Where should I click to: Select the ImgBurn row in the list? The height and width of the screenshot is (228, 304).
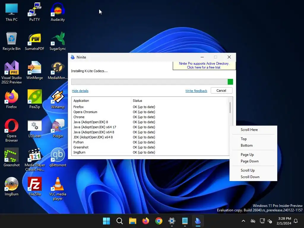[149, 152]
